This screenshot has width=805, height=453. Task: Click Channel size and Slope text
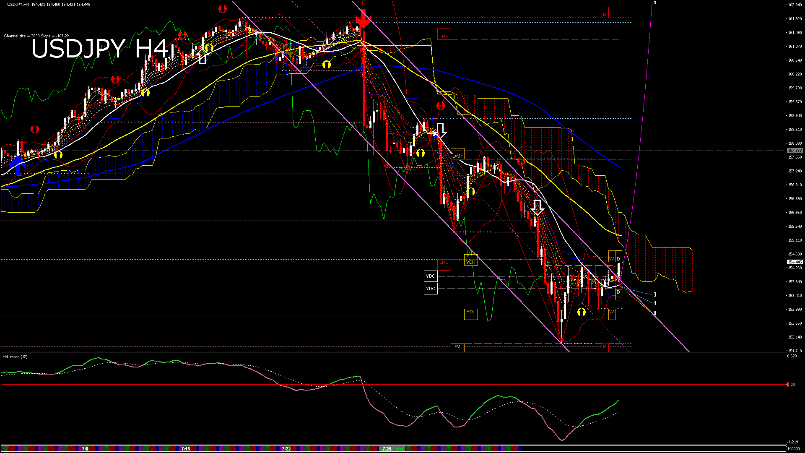[x=36, y=36]
